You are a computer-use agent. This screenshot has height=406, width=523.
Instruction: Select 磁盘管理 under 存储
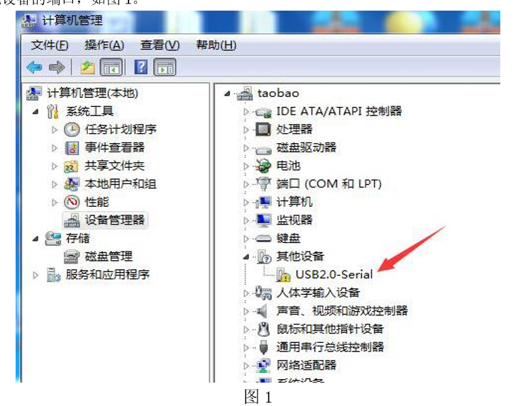click(109, 256)
